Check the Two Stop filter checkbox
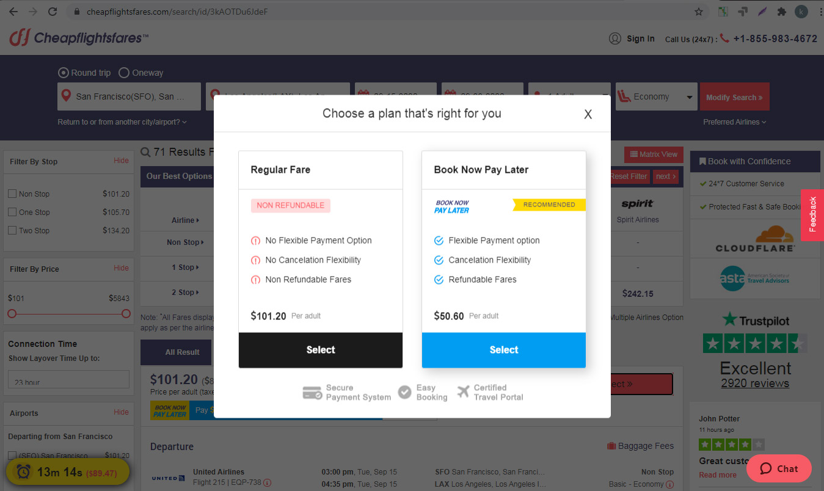824x491 pixels. (x=12, y=230)
